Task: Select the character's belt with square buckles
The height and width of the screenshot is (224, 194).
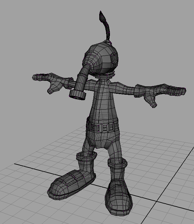Action: point(102,126)
